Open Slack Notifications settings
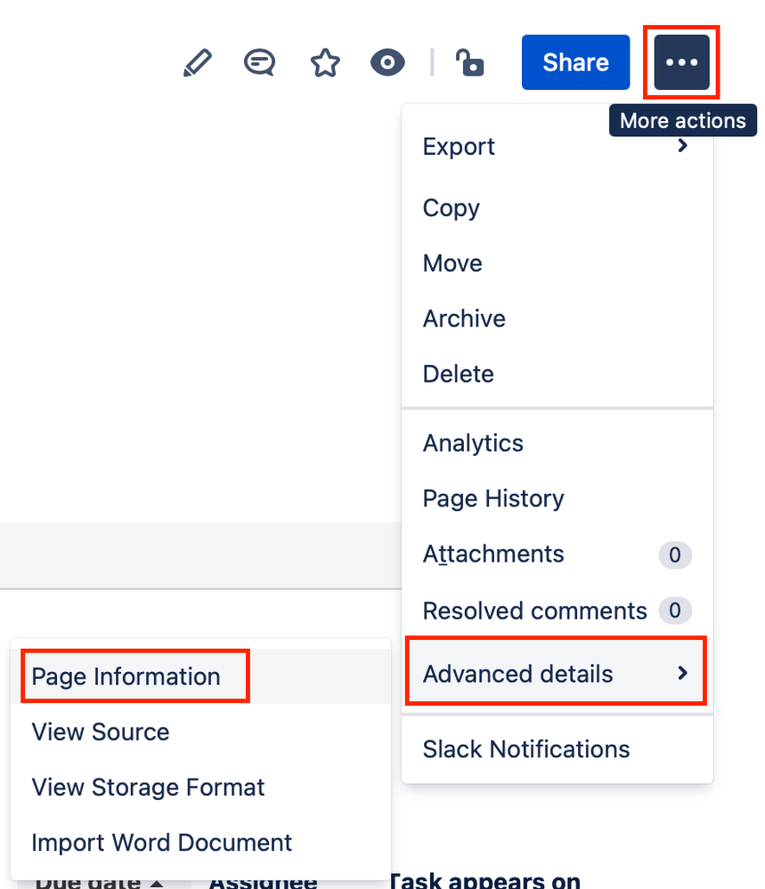The height and width of the screenshot is (889, 765). pyautogui.click(x=525, y=749)
